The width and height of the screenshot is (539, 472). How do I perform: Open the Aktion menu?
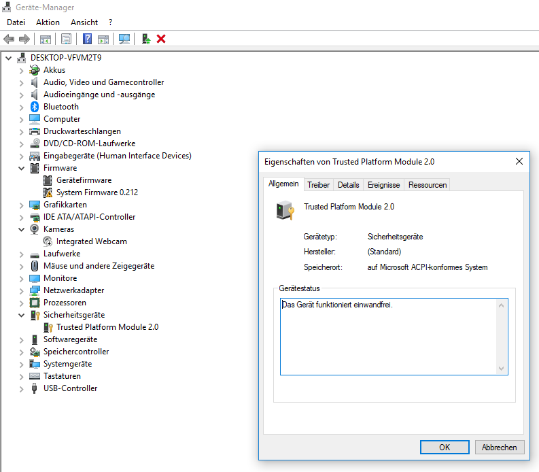[x=48, y=22]
